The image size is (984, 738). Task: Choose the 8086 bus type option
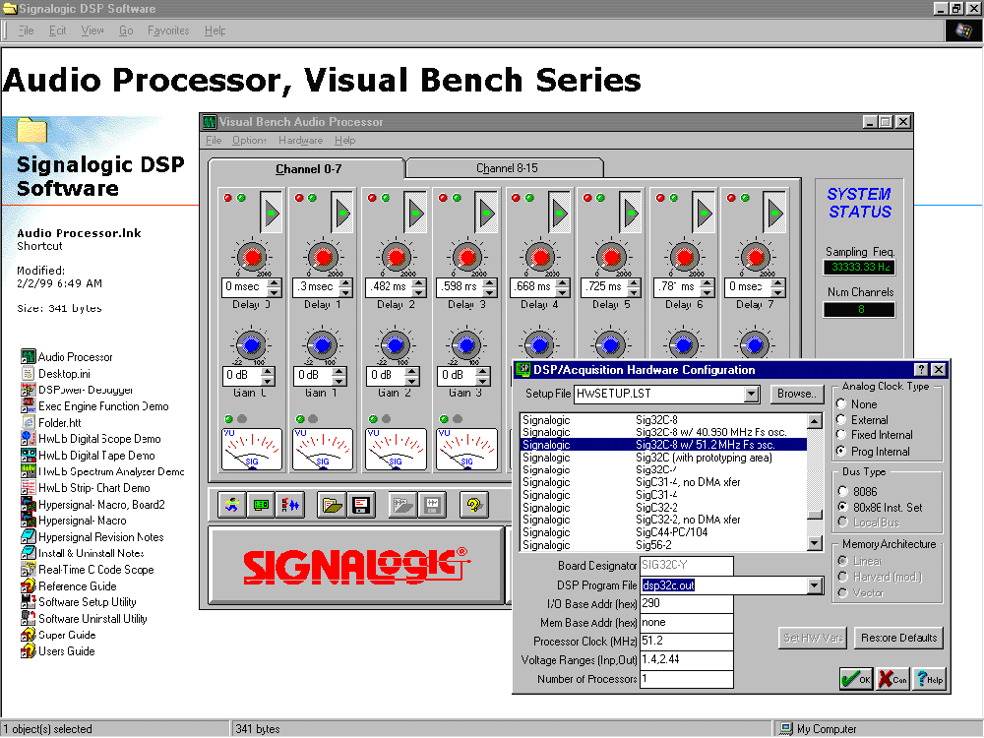(843, 491)
